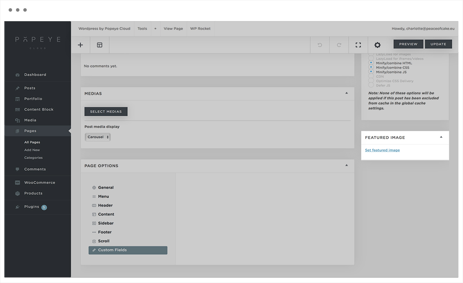463x283 pixels.
Task: Toggle the Defer JS option
Action: click(371, 85)
